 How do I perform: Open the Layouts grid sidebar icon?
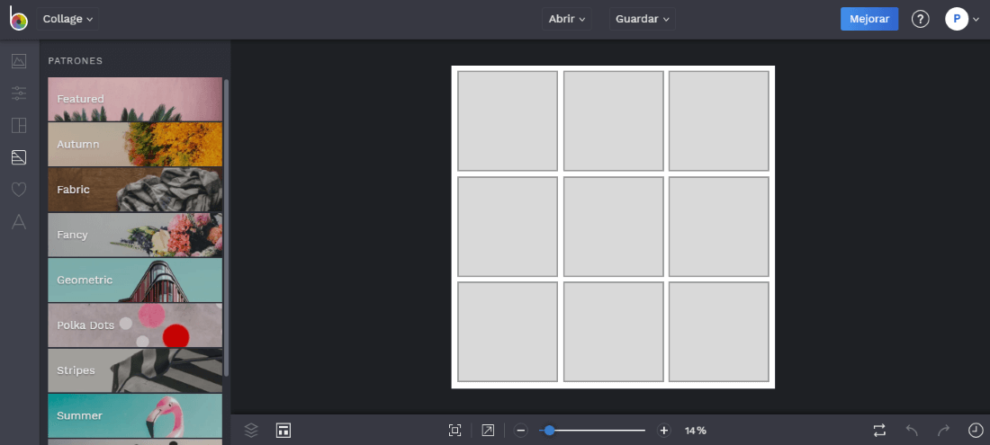pyautogui.click(x=19, y=125)
